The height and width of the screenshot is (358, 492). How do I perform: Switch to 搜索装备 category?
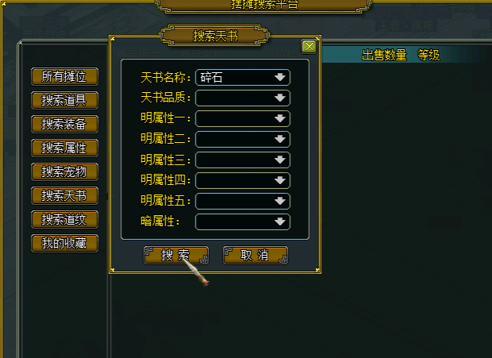[64, 125]
